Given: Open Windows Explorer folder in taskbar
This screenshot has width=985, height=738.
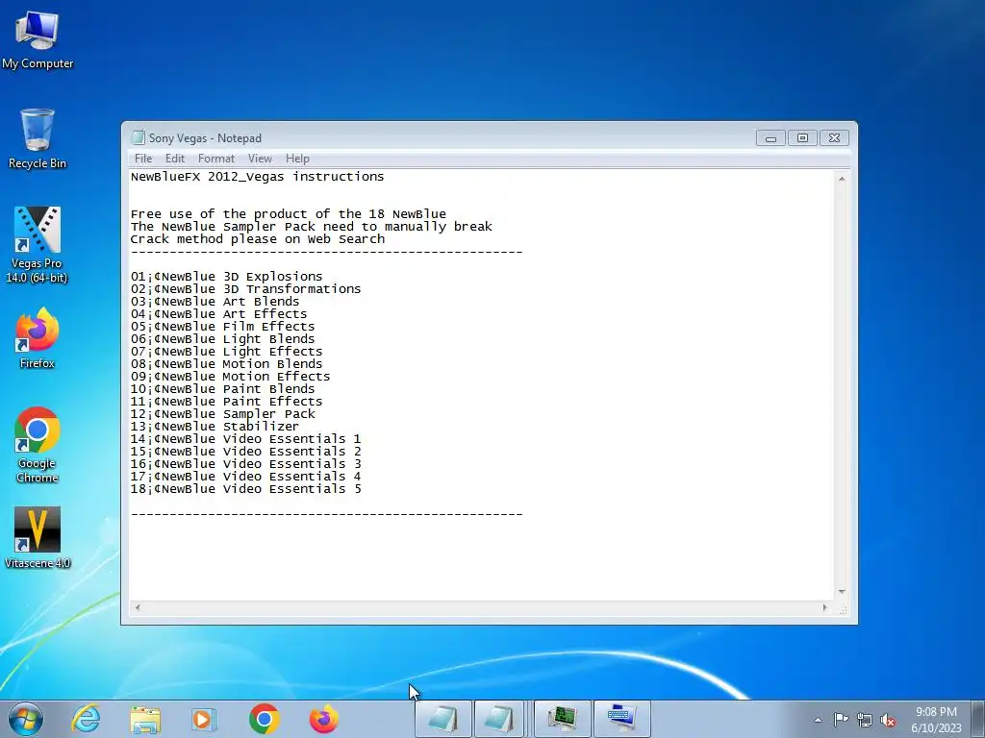Looking at the screenshot, I should tap(145, 719).
